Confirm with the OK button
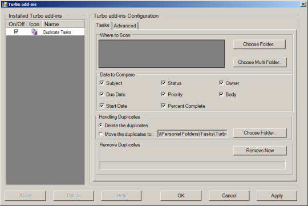Viewport: 308px width, 206px height. pyautogui.click(x=181, y=196)
